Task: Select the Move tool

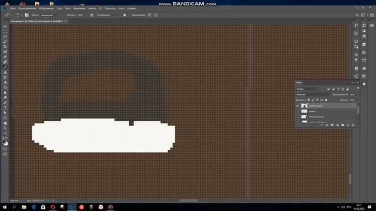Action: click(x=5, y=26)
